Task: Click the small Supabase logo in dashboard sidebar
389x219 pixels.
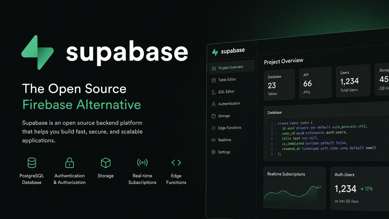Action: [215, 52]
